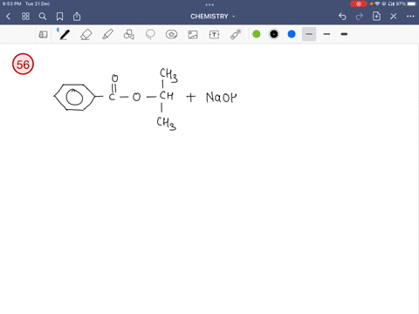Add a new page
419x314 pixels.
pos(376,17)
